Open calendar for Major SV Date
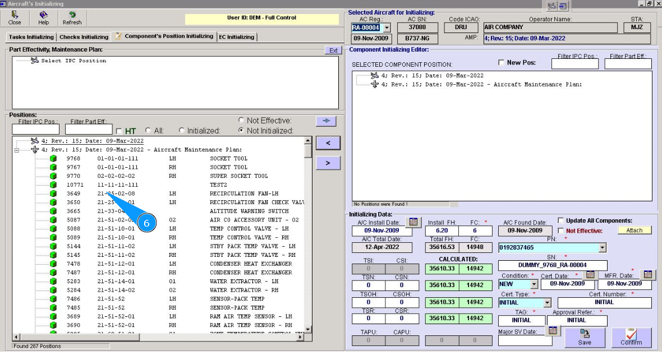Screen dimensions: 662x355 coord(553,330)
